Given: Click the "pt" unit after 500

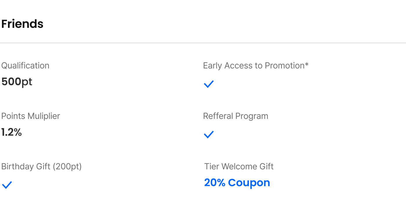Looking at the screenshot, I should click(27, 82).
